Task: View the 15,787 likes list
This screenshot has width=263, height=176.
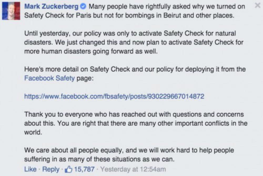Action: coord(84,169)
